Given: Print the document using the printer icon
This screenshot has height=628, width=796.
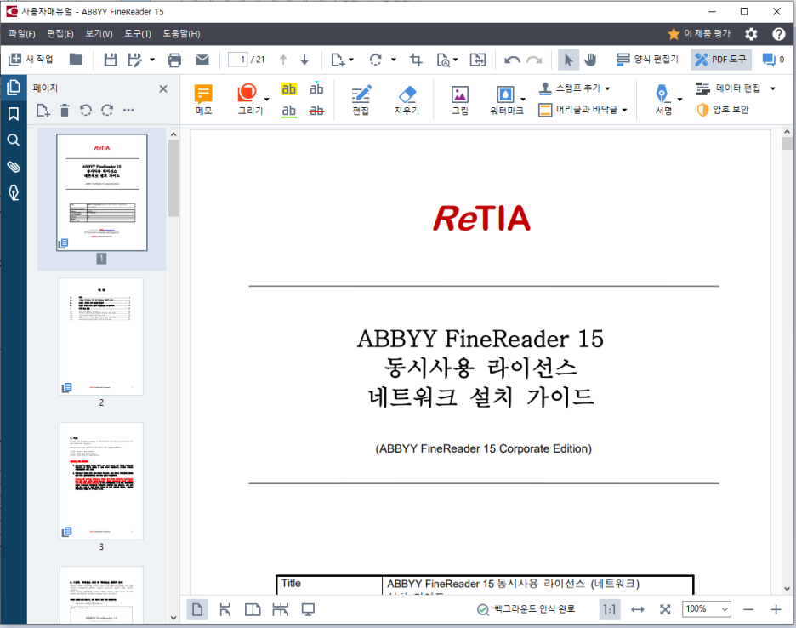Looking at the screenshot, I should (x=174, y=60).
